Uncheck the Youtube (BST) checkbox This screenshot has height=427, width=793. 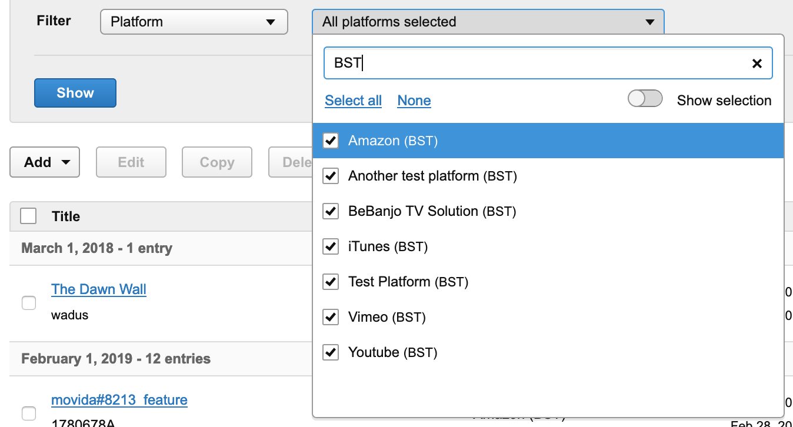tap(331, 352)
